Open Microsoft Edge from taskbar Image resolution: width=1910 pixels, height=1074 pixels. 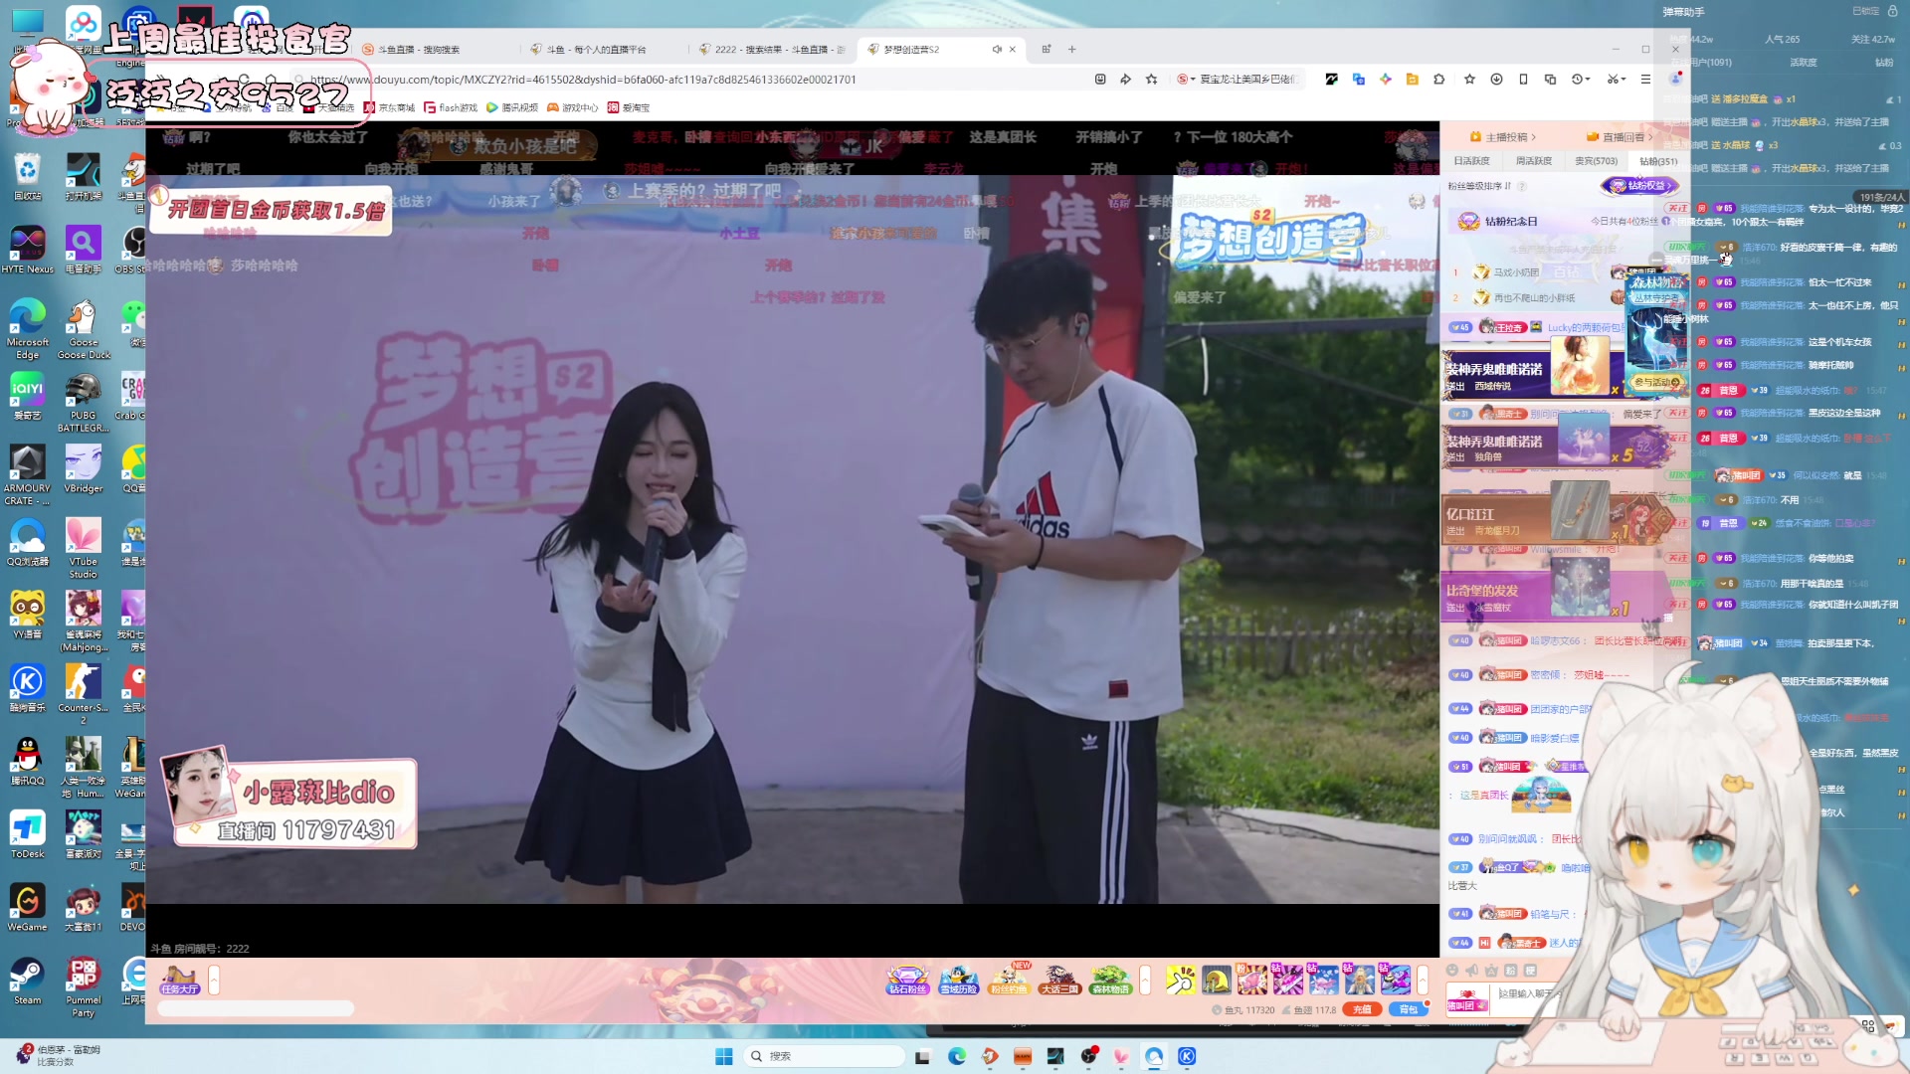tap(957, 1056)
